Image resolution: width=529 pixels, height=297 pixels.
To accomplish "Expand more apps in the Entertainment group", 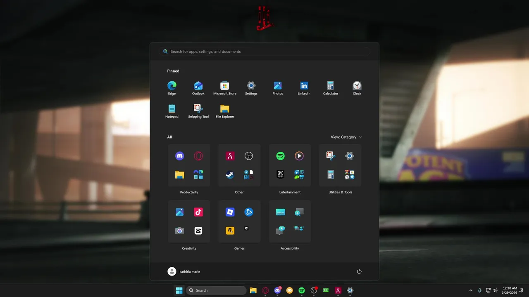I will click(x=299, y=174).
